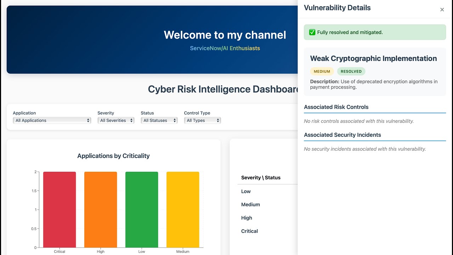Click the Low severity row
453x255 pixels.
(x=246, y=192)
